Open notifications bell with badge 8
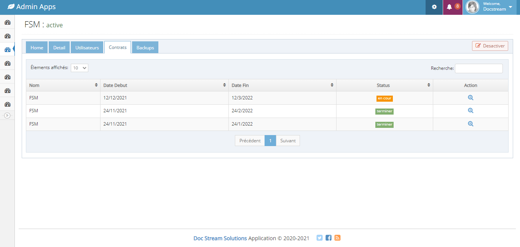 click(453, 7)
